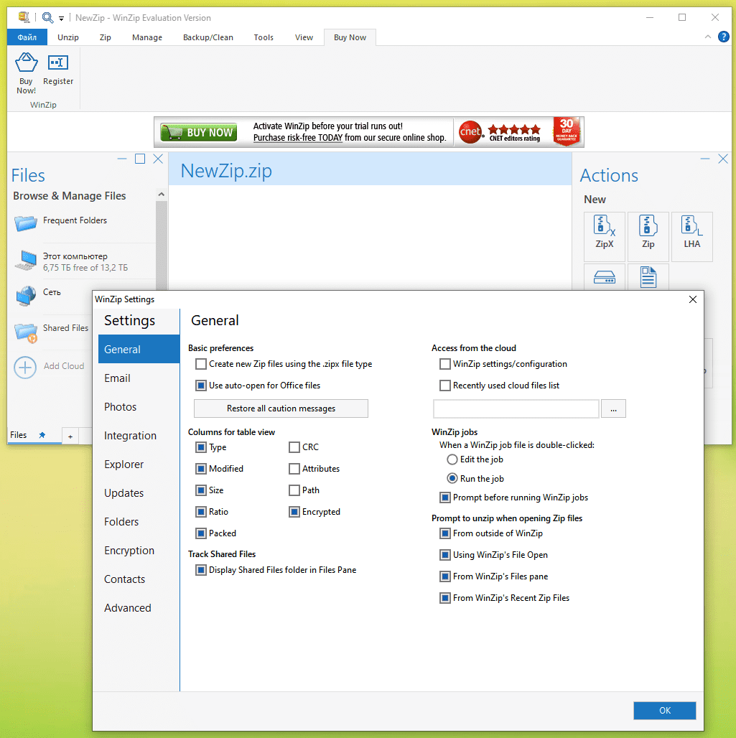Select the Edit the job radio button
736x738 pixels.
[x=452, y=459]
